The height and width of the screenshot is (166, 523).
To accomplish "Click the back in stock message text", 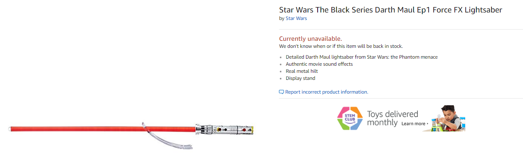I will point(341,46).
